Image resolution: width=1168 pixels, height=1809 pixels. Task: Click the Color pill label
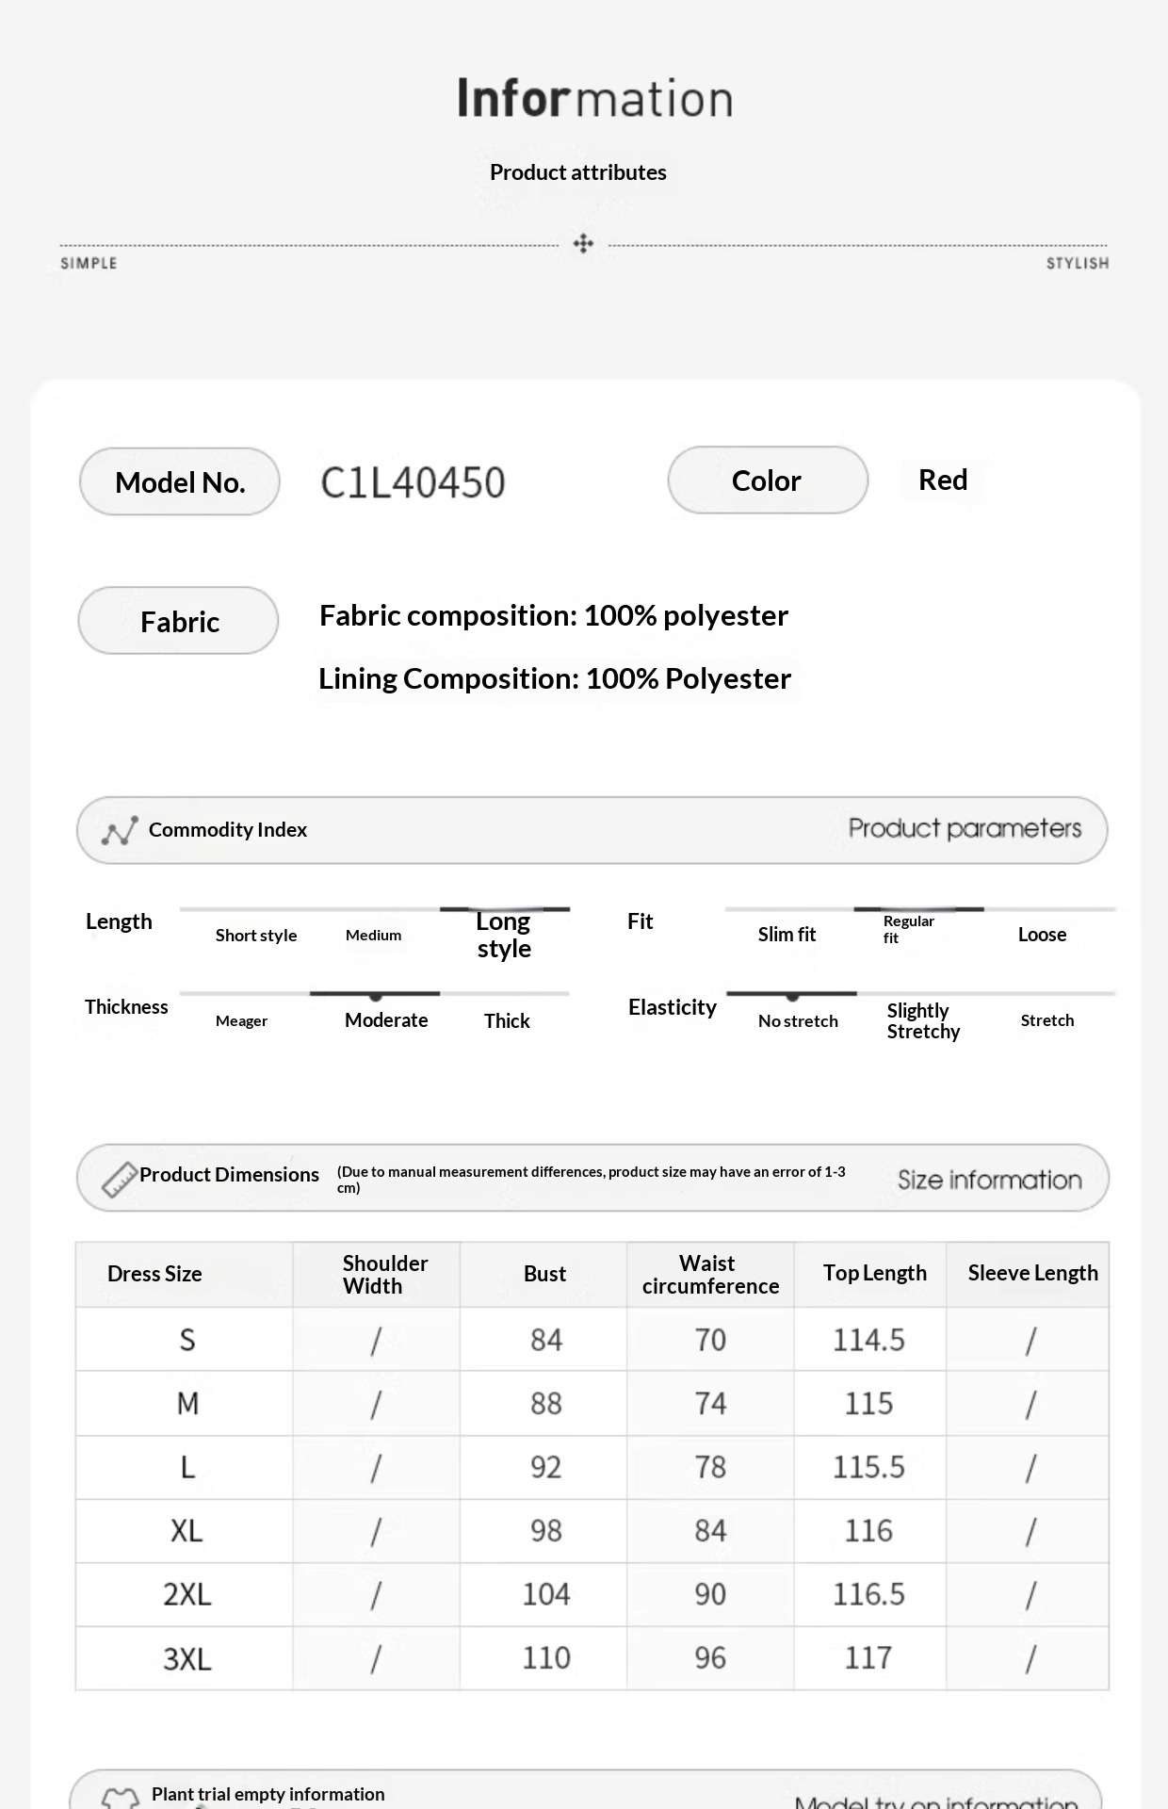pyautogui.click(x=767, y=481)
